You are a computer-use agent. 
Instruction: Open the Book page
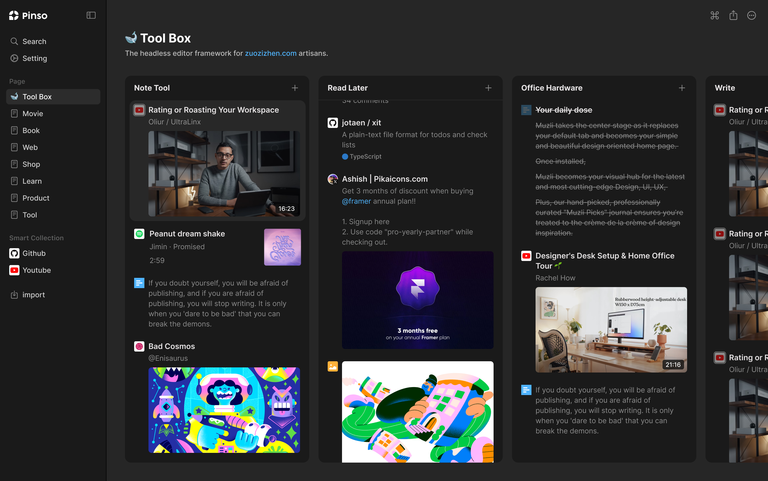(53, 130)
